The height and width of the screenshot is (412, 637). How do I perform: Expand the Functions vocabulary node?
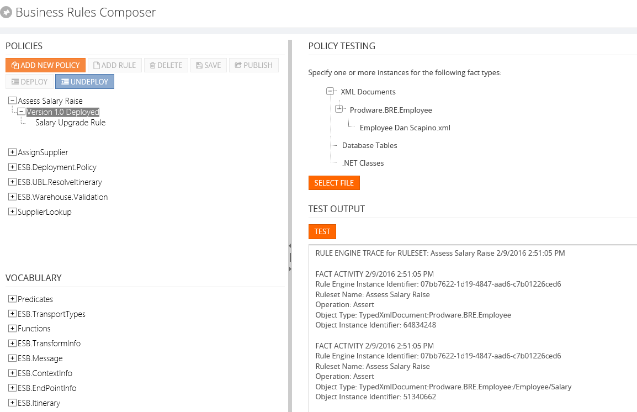pyautogui.click(x=12, y=329)
